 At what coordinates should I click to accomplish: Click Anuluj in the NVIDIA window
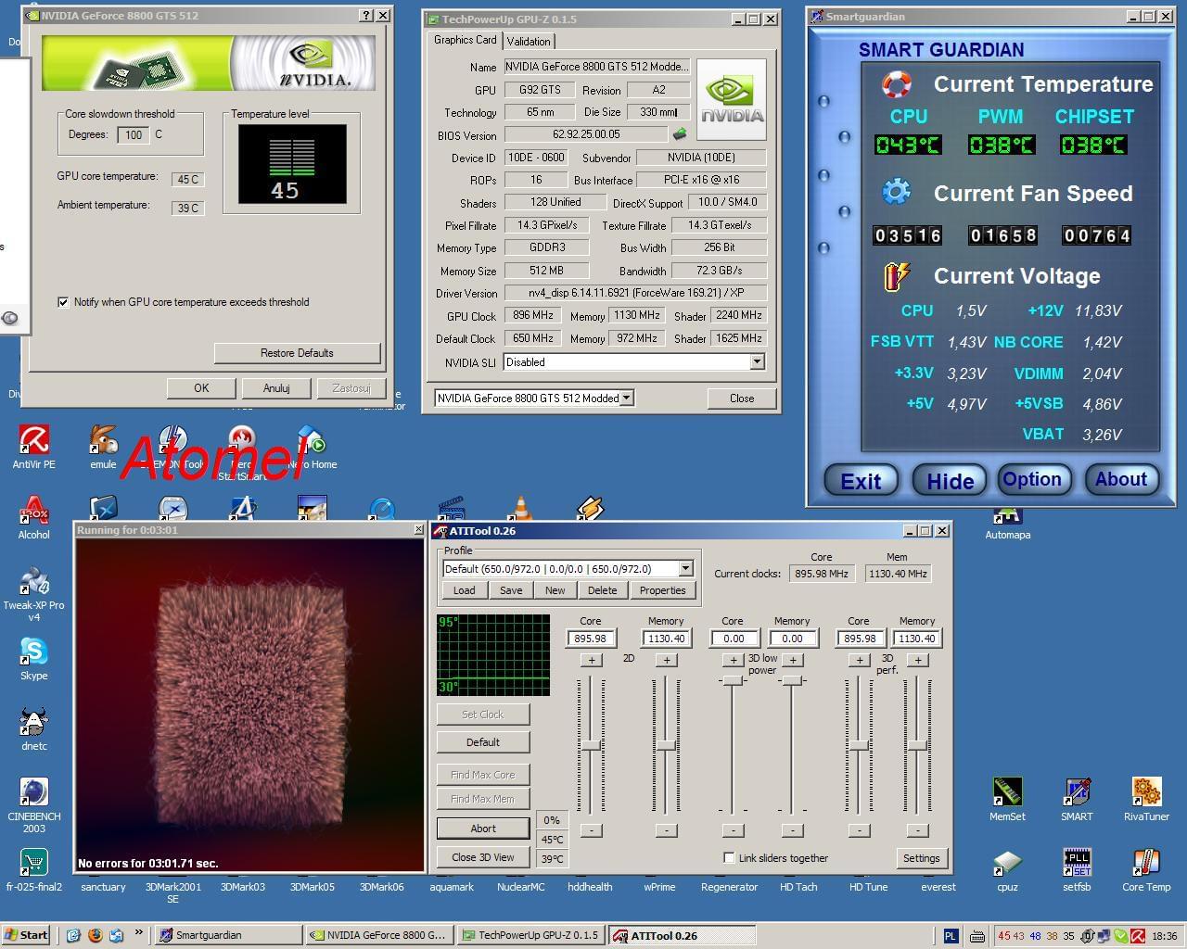click(x=276, y=388)
